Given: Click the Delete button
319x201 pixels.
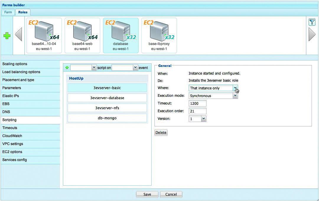Looking at the screenshot, I should click(x=161, y=133).
